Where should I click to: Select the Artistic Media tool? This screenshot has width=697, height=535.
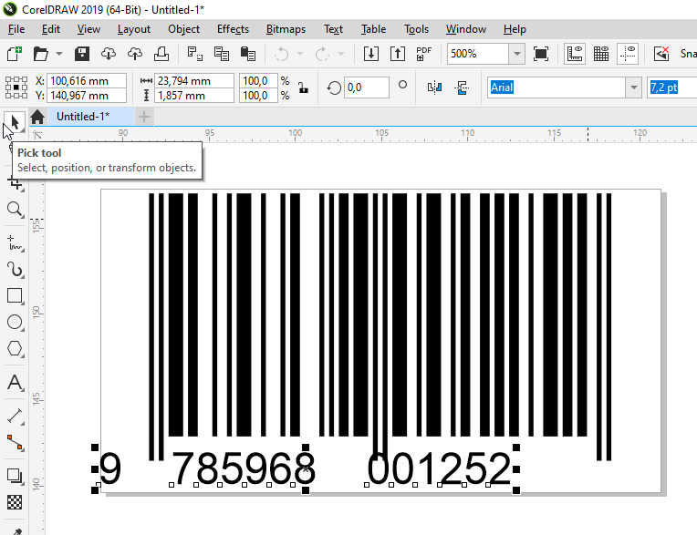(15, 270)
